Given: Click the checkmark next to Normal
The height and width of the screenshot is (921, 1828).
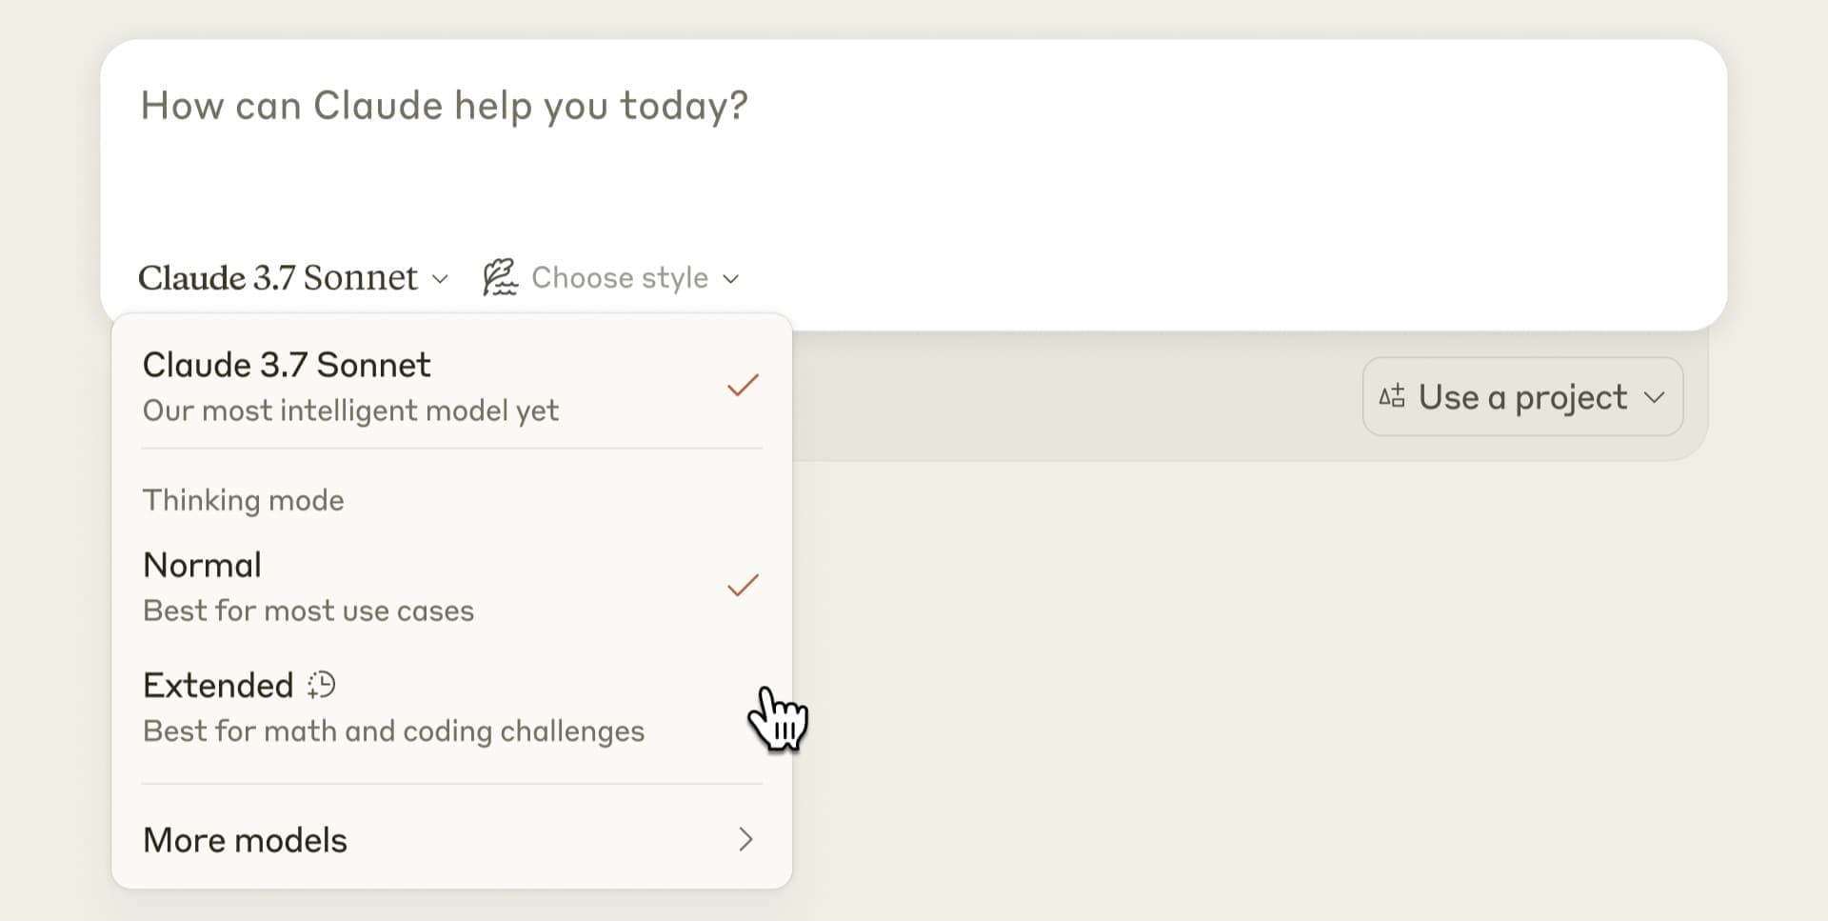Looking at the screenshot, I should [x=743, y=586].
